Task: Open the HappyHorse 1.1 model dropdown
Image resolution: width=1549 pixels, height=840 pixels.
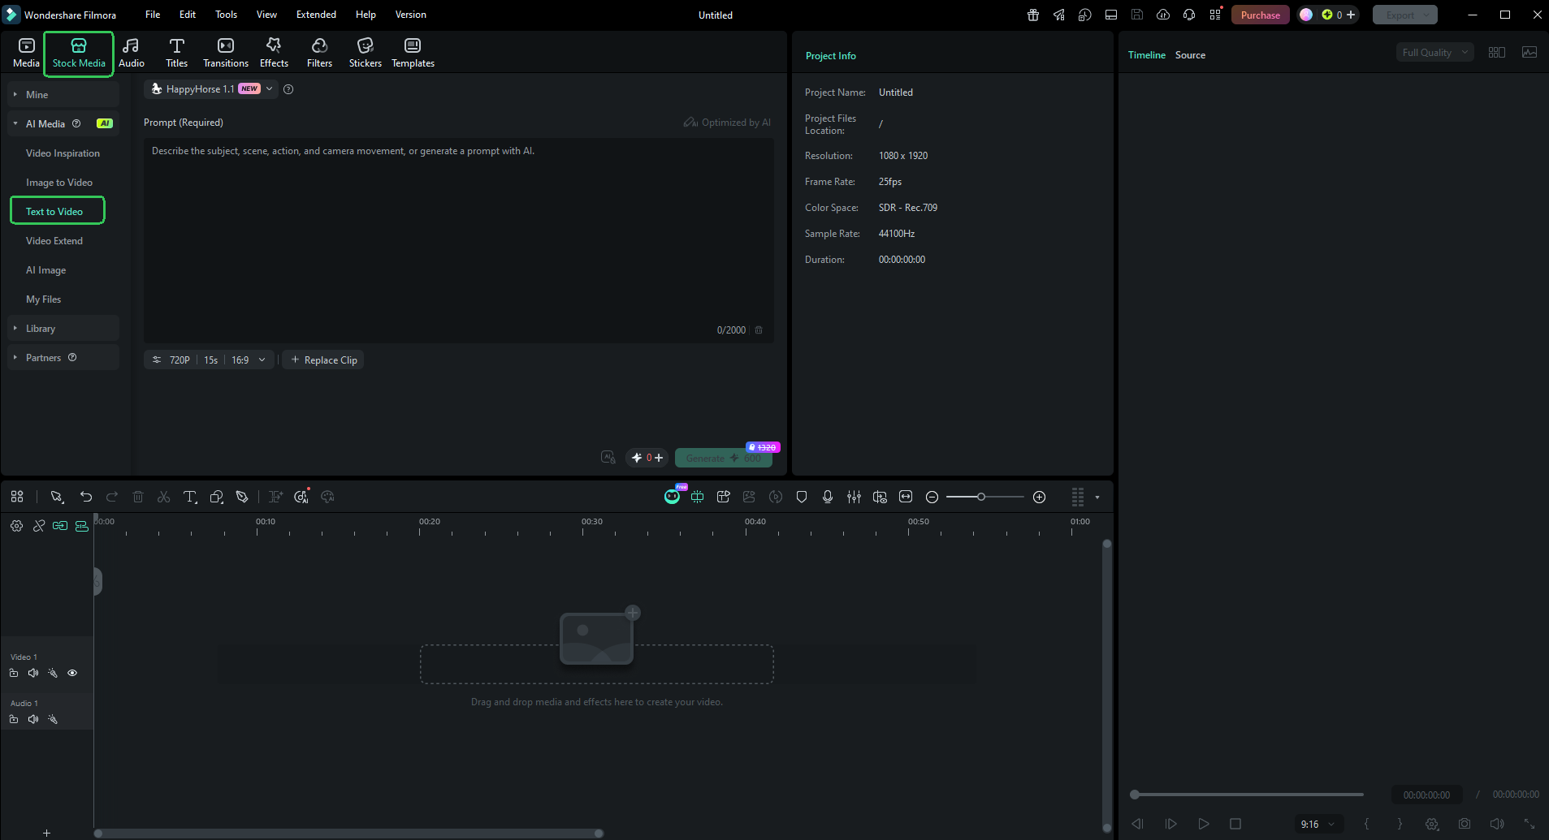Action: tap(211, 89)
